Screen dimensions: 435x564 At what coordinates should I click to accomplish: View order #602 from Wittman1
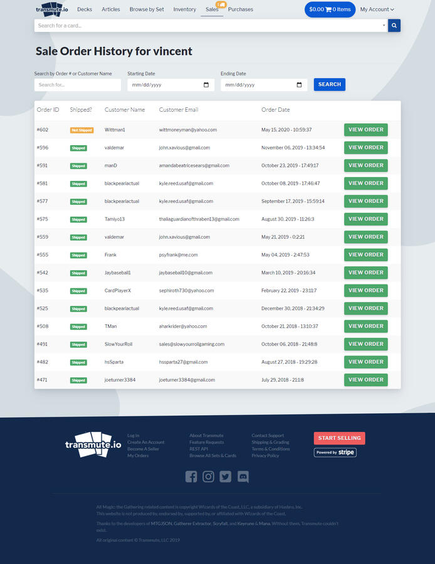click(x=365, y=130)
